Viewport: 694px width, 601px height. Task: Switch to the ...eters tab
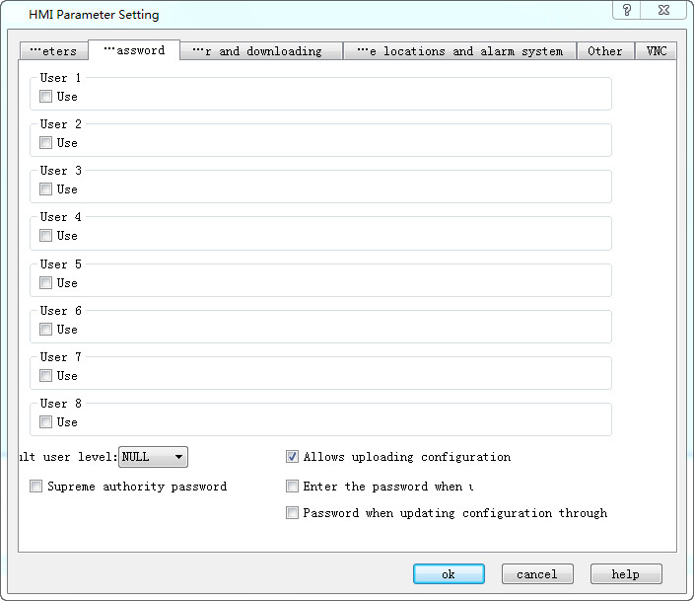[x=54, y=51]
